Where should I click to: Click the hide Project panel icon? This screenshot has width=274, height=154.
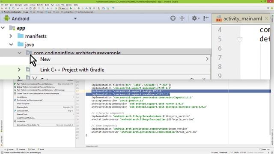point(206,18)
